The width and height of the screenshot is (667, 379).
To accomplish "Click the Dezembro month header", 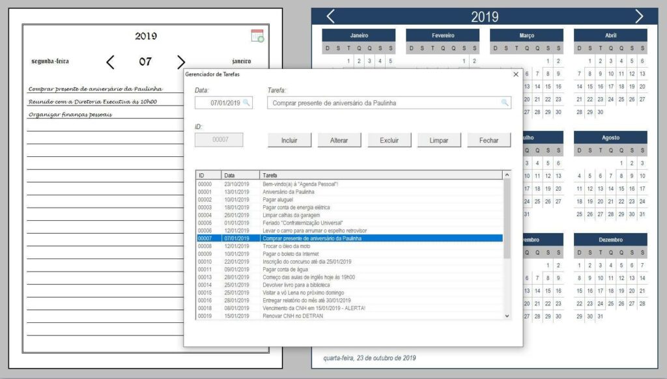I will (610, 240).
